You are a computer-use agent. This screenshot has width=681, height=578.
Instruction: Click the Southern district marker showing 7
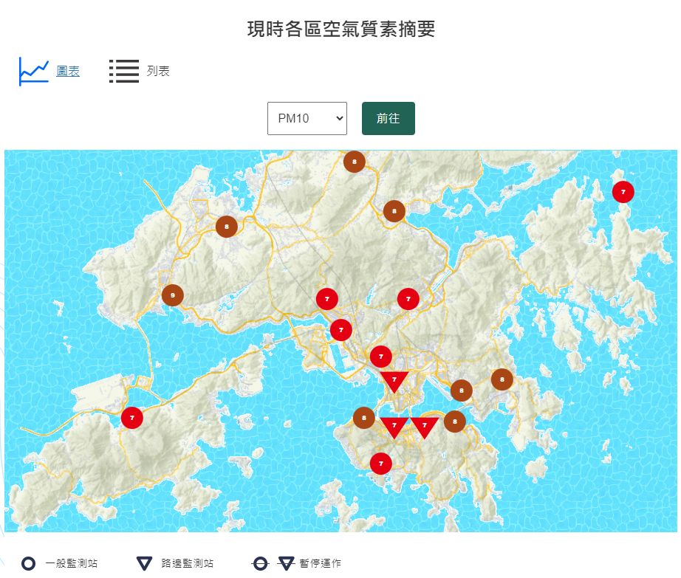tap(380, 463)
